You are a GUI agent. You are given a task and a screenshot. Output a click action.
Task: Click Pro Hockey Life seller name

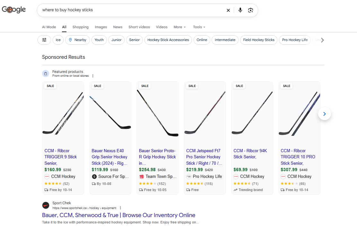(x=207, y=177)
